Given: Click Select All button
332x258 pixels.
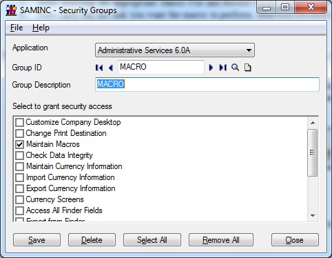Looking at the screenshot, I should pos(152,240).
